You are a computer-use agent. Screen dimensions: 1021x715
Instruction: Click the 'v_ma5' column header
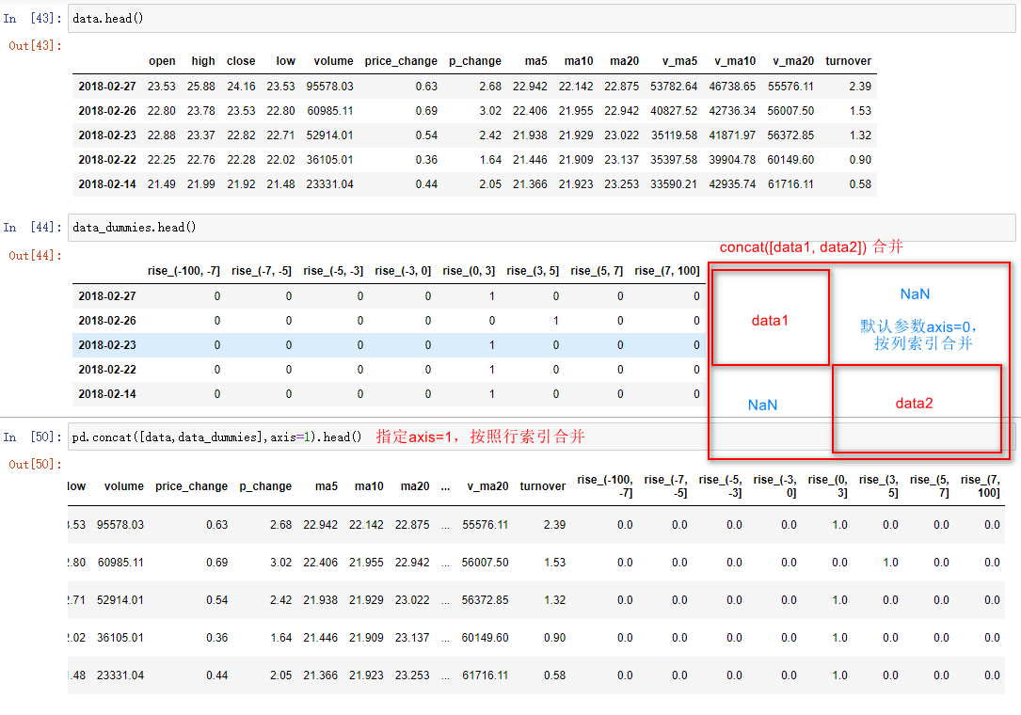click(x=679, y=60)
